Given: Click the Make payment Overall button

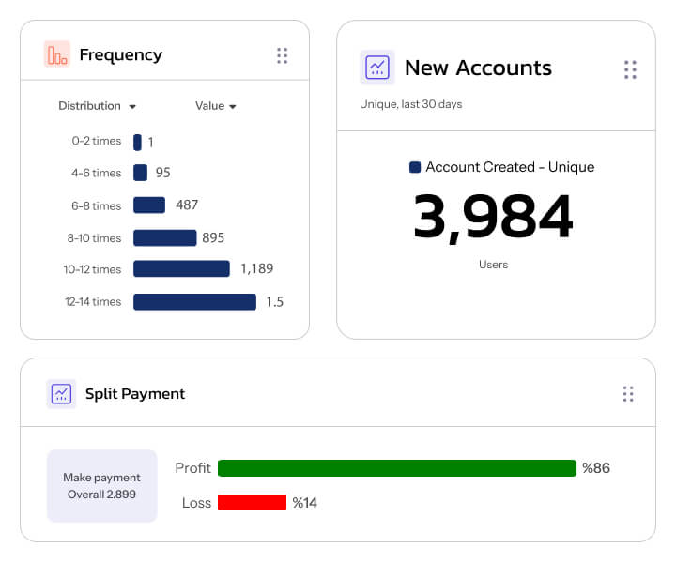Looking at the screenshot, I should pos(102,485).
